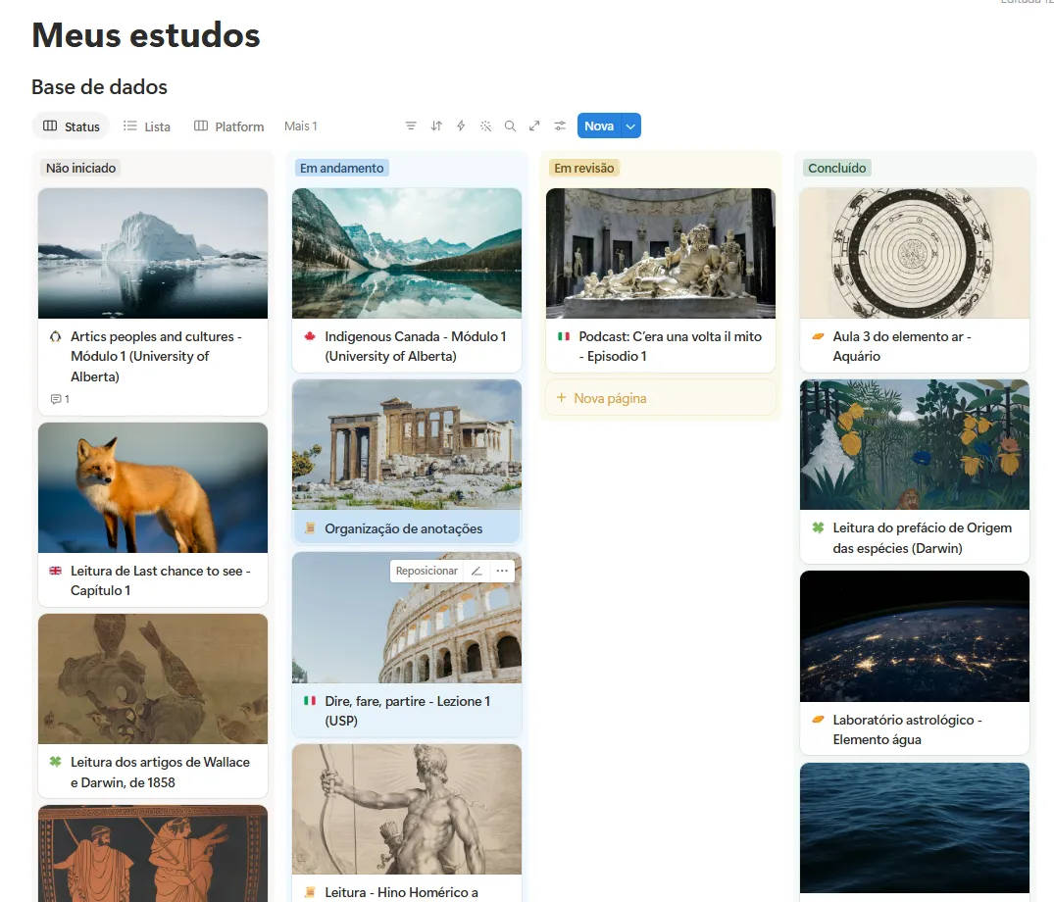Image resolution: width=1054 pixels, height=902 pixels.
Task: Switch to the Status board view
Action: (x=72, y=126)
